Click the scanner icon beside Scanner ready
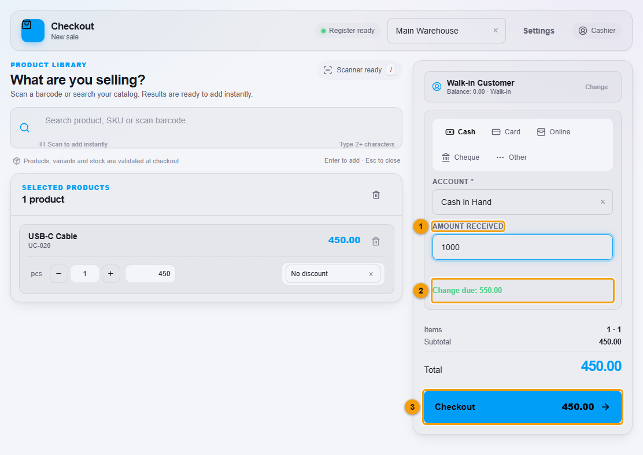 (x=328, y=70)
